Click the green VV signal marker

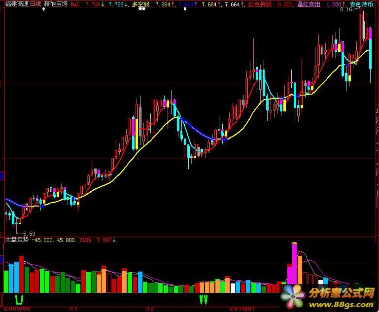tap(204, 300)
